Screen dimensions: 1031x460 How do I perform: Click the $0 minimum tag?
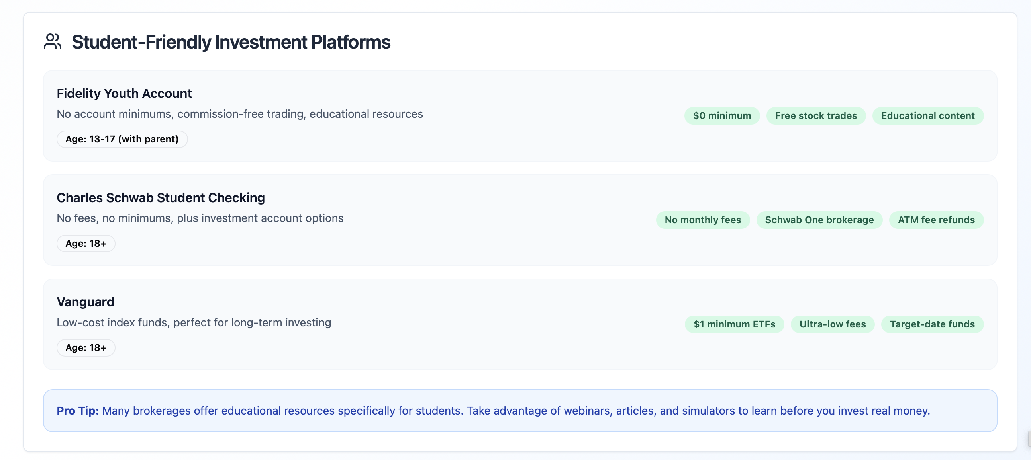coord(721,115)
